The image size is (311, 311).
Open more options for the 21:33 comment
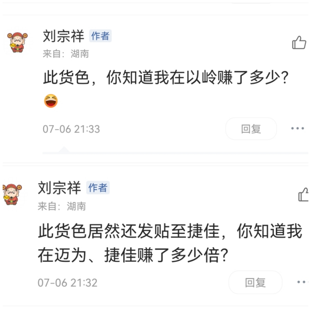tap(297, 128)
